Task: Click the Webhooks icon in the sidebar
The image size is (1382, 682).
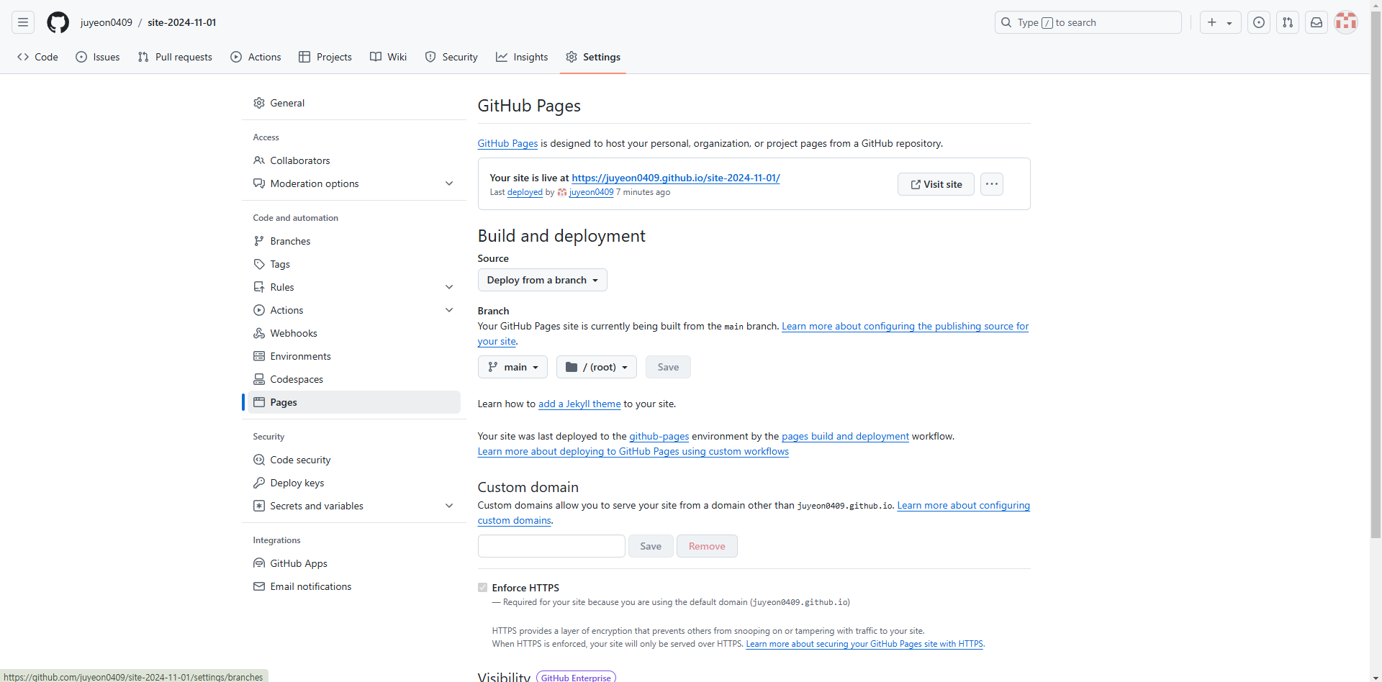Action: (x=259, y=333)
